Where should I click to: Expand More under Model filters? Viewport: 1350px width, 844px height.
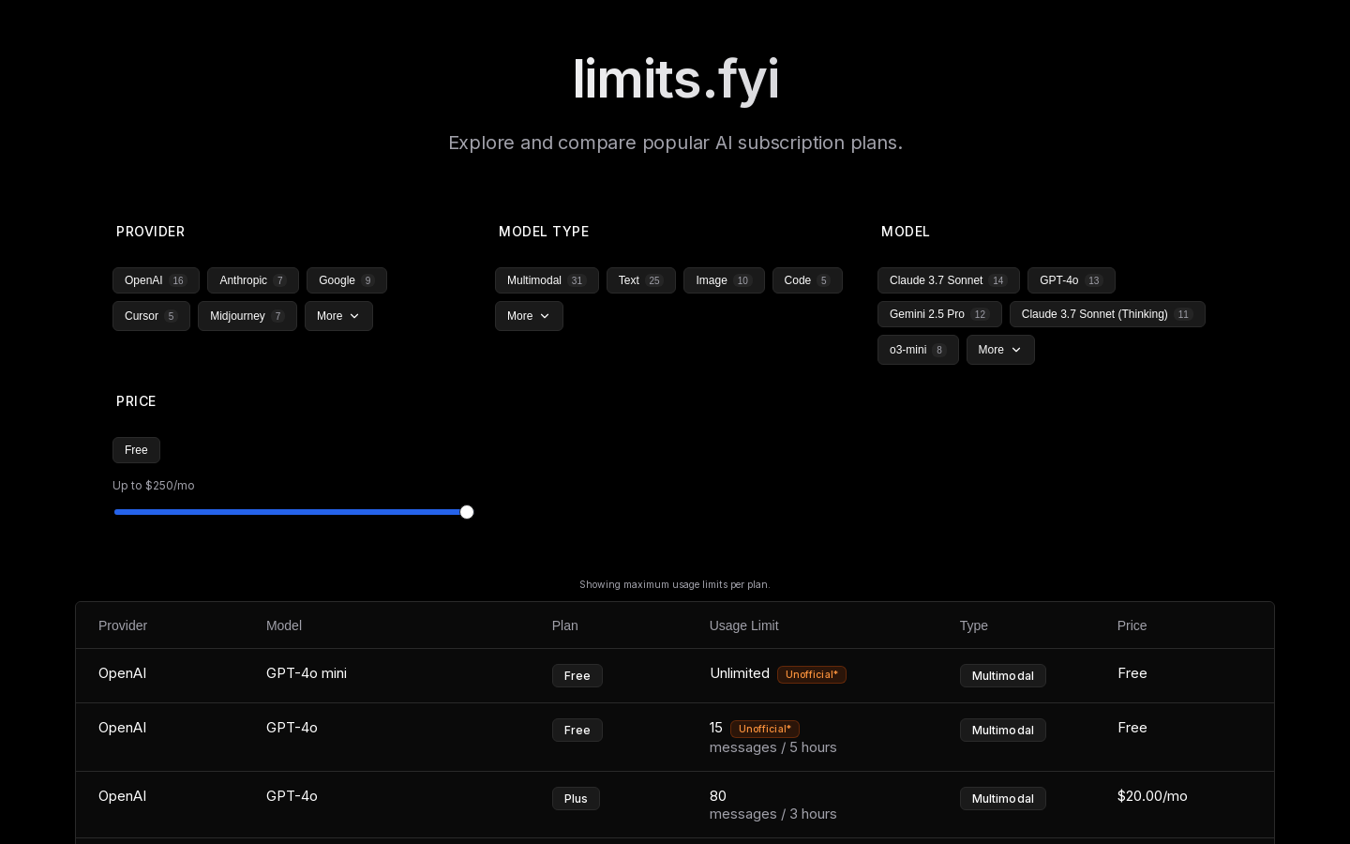[1000, 350]
